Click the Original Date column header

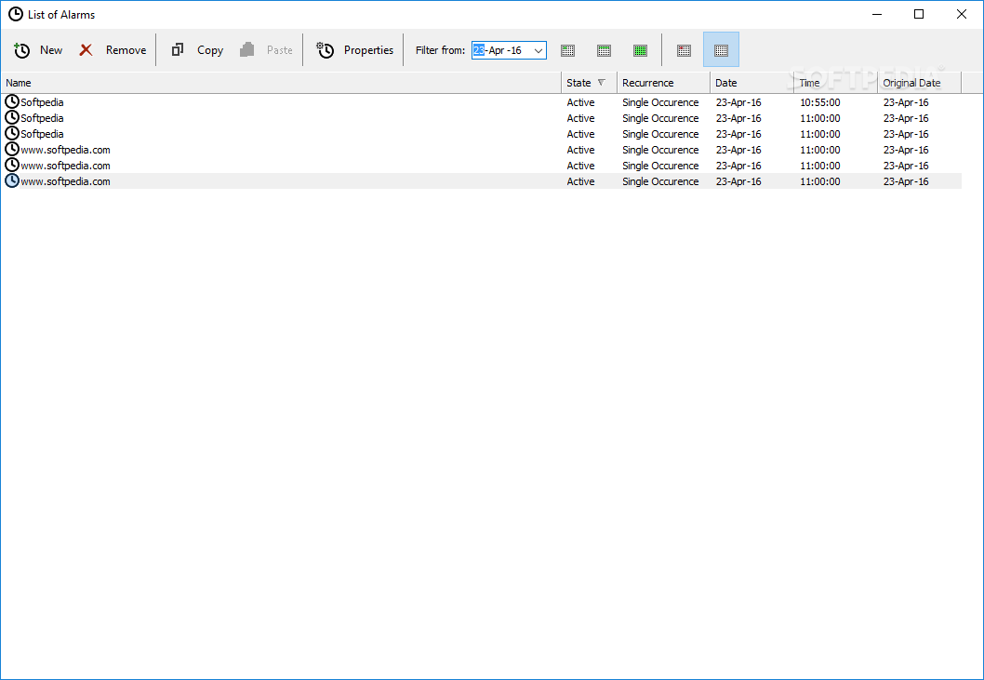[920, 83]
